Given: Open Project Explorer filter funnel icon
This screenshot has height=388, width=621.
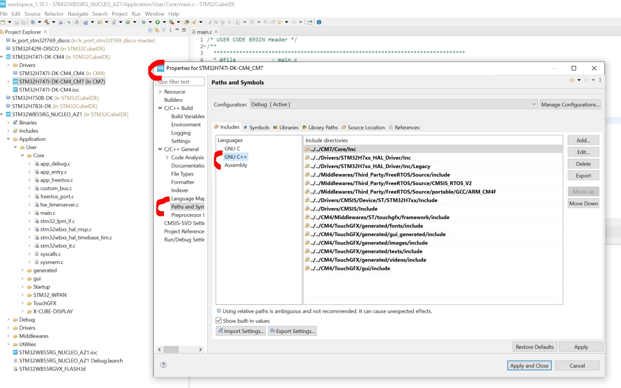Looking at the screenshot, I should point(163,30).
